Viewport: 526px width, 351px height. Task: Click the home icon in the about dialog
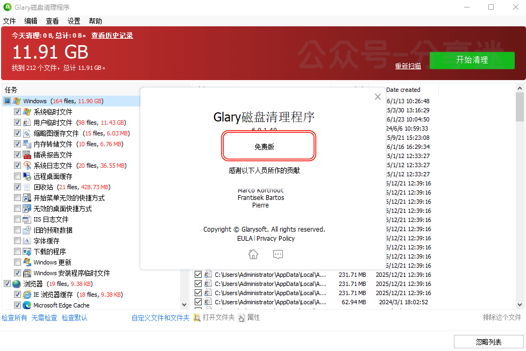tap(253, 254)
